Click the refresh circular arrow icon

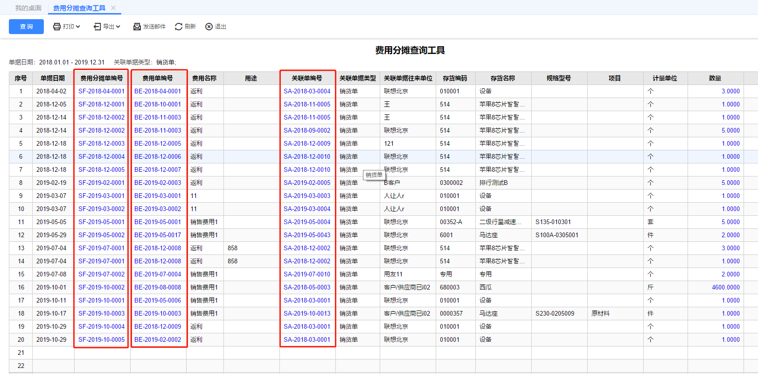pyautogui.click(x=179, y=27)
